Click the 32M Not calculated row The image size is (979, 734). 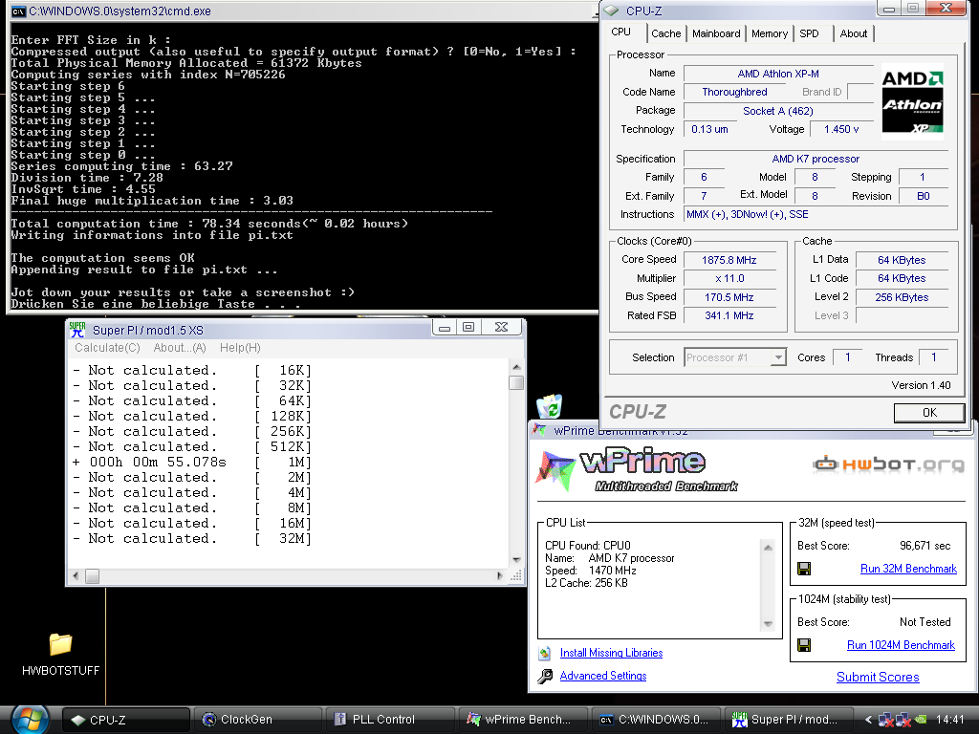point(192,539)
